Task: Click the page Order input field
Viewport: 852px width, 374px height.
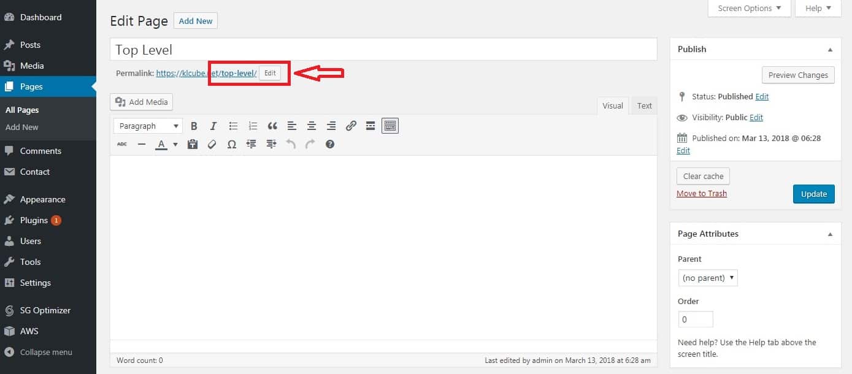Action: 696,319
